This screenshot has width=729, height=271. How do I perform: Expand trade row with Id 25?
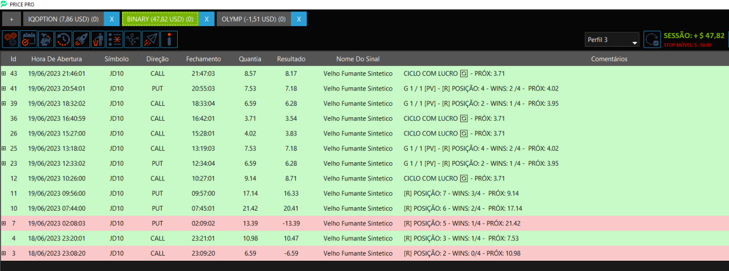tap(3, 148)
